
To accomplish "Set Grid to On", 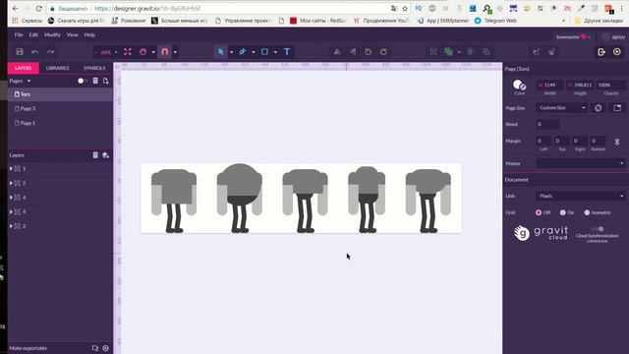I will click(563, 212).
